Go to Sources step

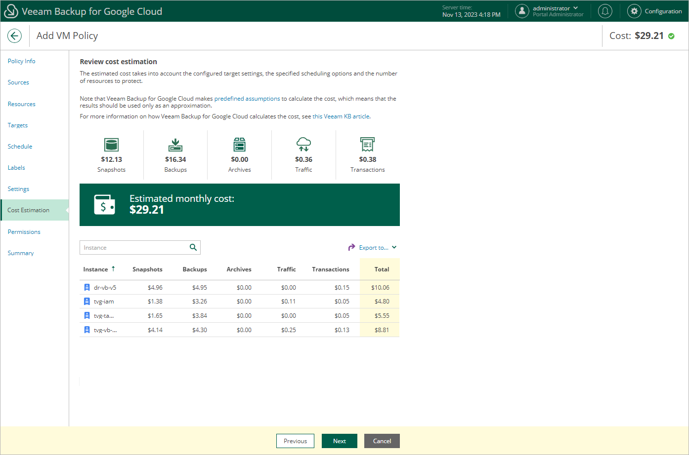[18, 82]
